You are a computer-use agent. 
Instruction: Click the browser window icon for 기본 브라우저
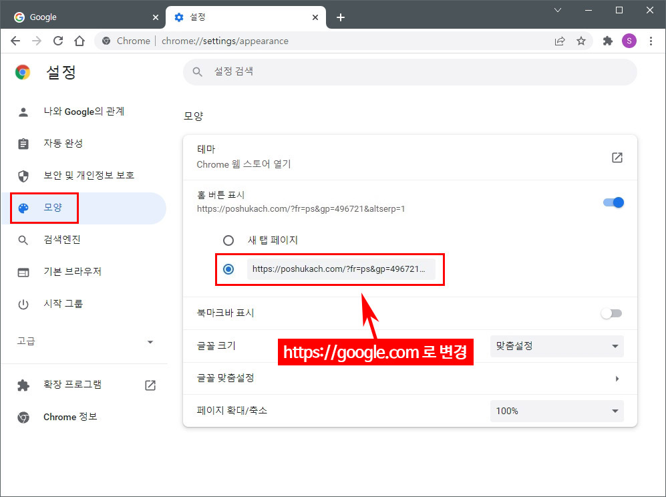pyautogui.click(x=23, y=273)
